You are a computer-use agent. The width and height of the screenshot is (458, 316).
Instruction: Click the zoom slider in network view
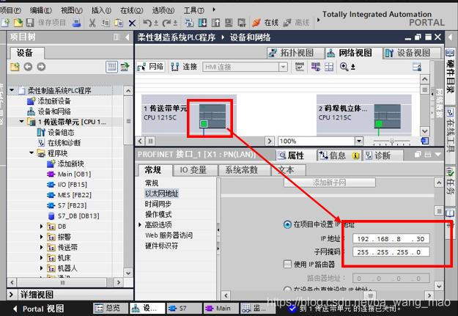[x=392, y=142]
